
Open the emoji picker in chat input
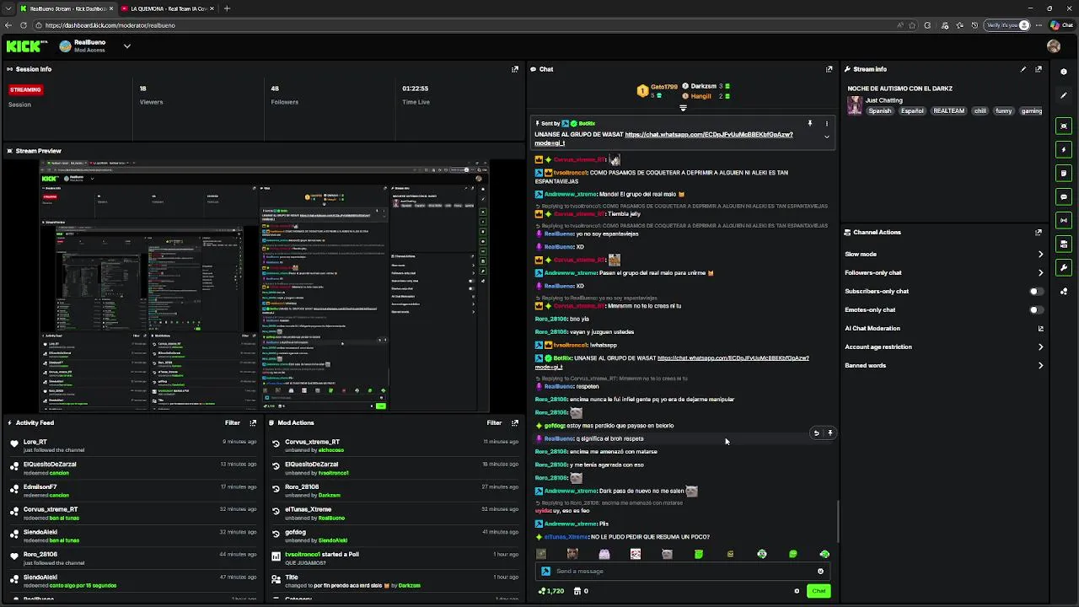point(820,571)
